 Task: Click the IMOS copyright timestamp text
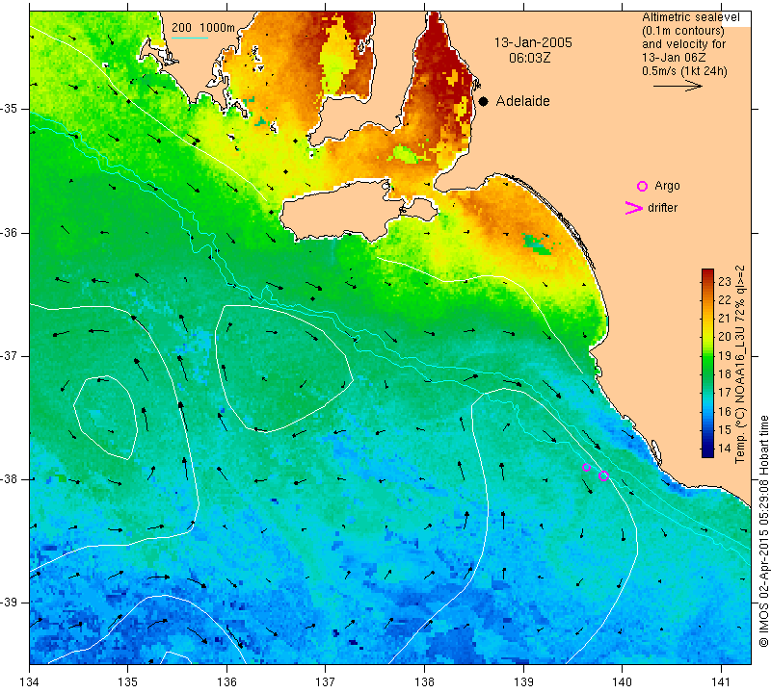763,531
